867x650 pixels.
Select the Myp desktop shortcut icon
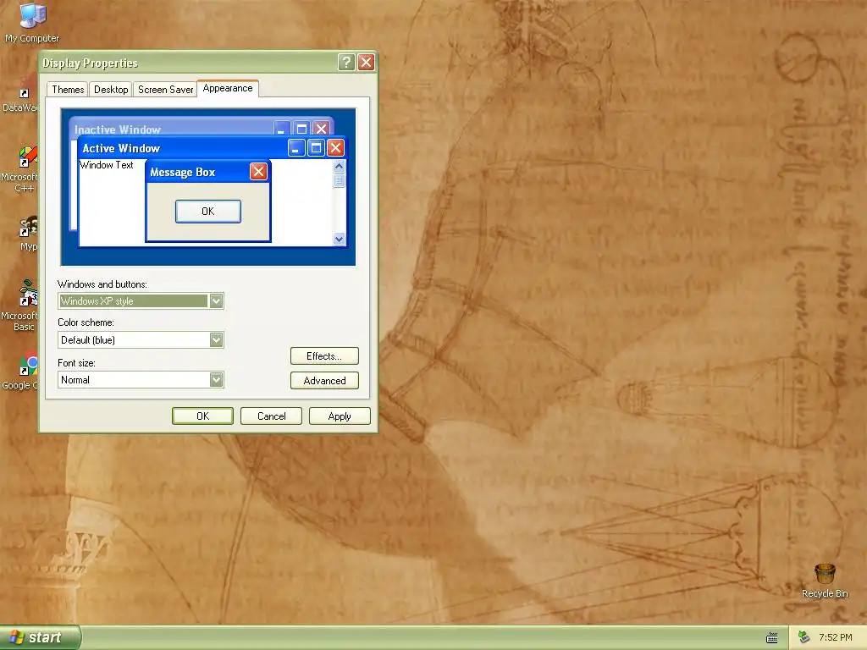28,234
